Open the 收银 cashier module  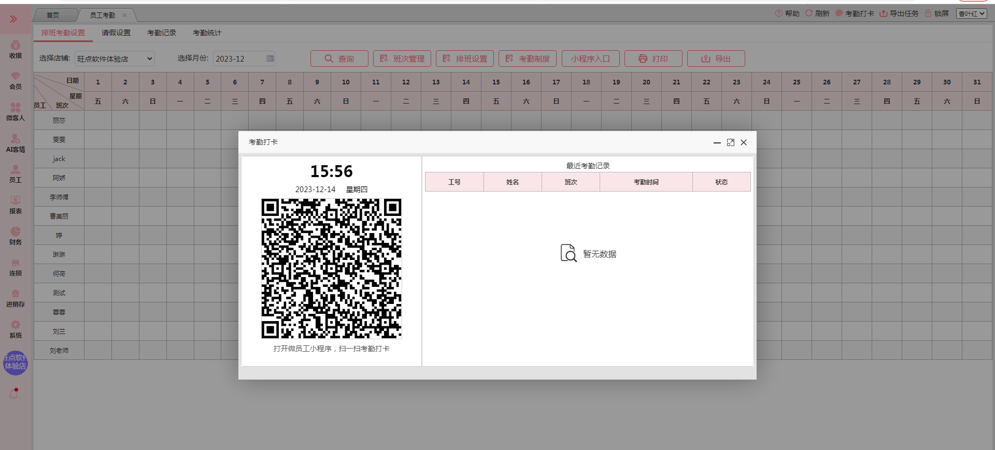coord(16,50)
